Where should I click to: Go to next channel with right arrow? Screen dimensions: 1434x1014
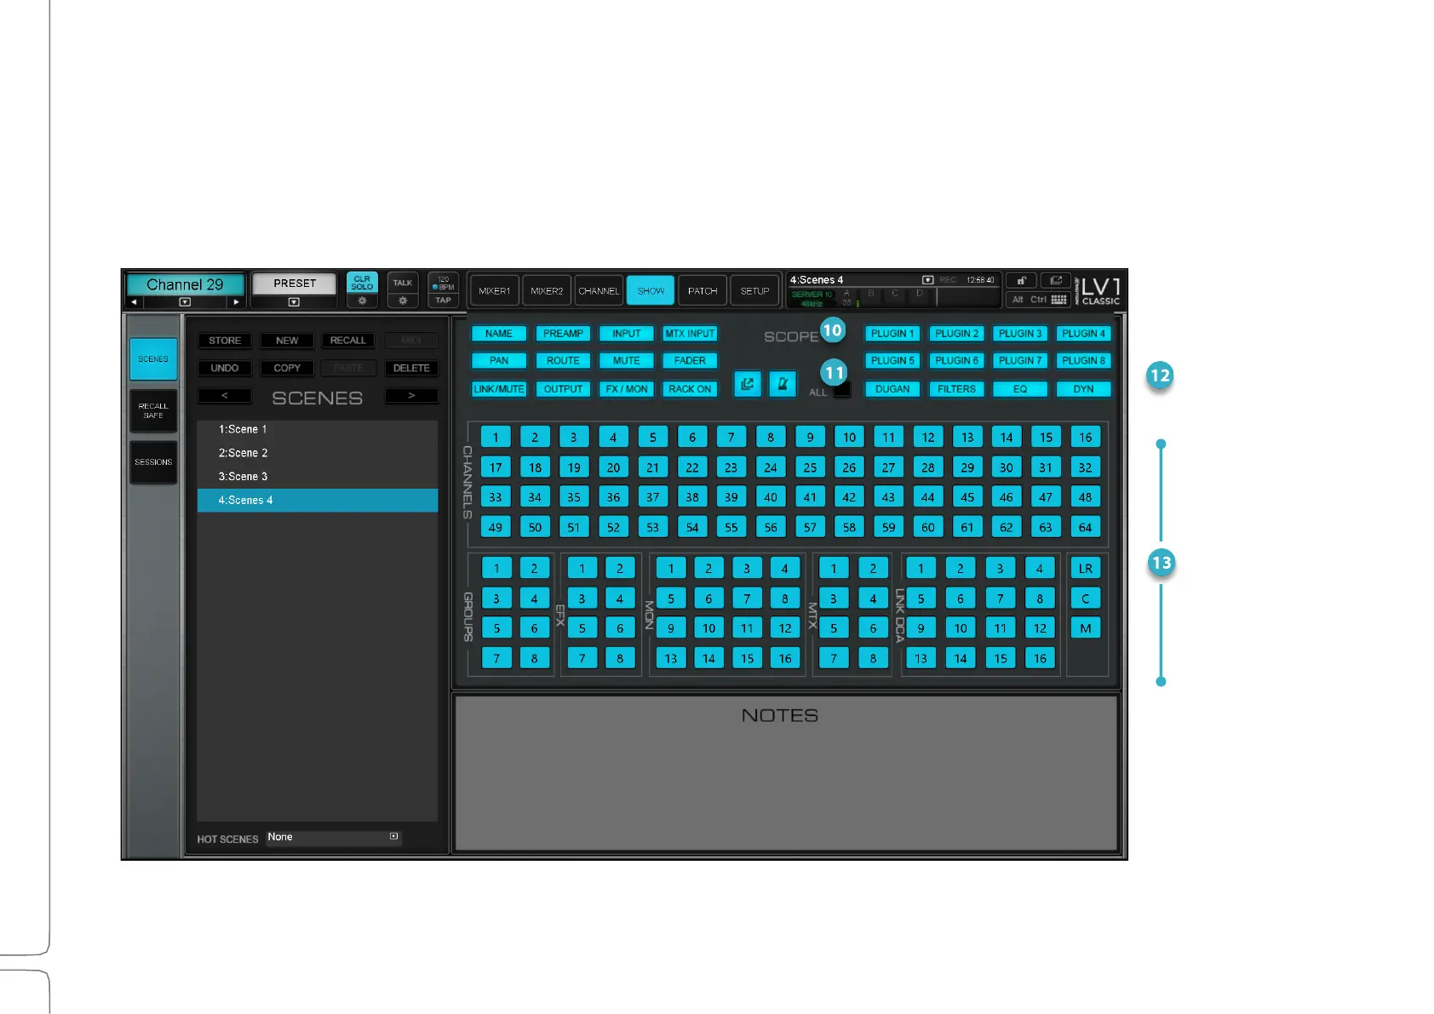point(236,302)
